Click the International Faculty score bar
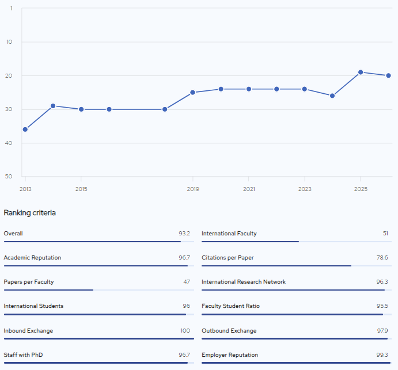 296,242
